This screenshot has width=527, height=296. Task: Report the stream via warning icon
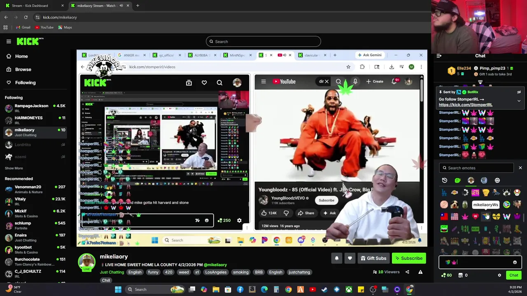[x=420, y=272]
